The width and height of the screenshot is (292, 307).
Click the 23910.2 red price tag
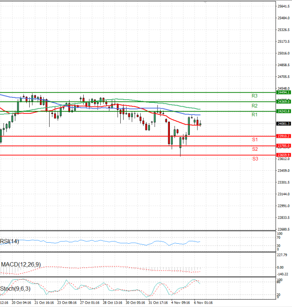(x=283, y=136)
